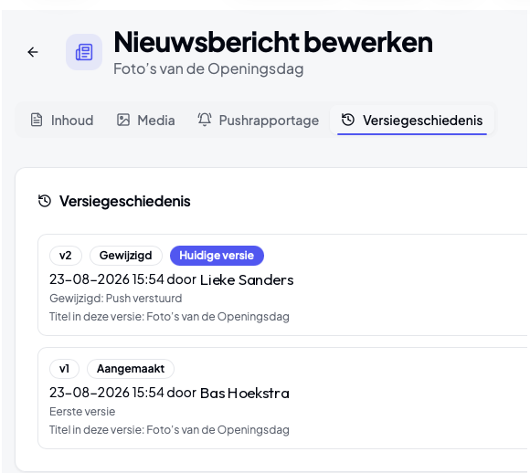Click the bell icon on Pushrapportage tab
The image size is (530, 473).
point(205,120)
